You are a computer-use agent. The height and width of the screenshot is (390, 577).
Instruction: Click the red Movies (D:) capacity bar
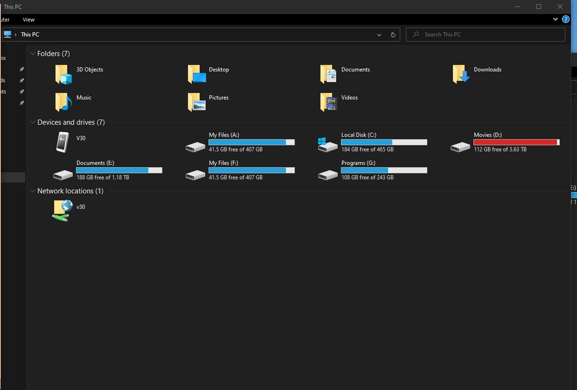tap(516, 142)
